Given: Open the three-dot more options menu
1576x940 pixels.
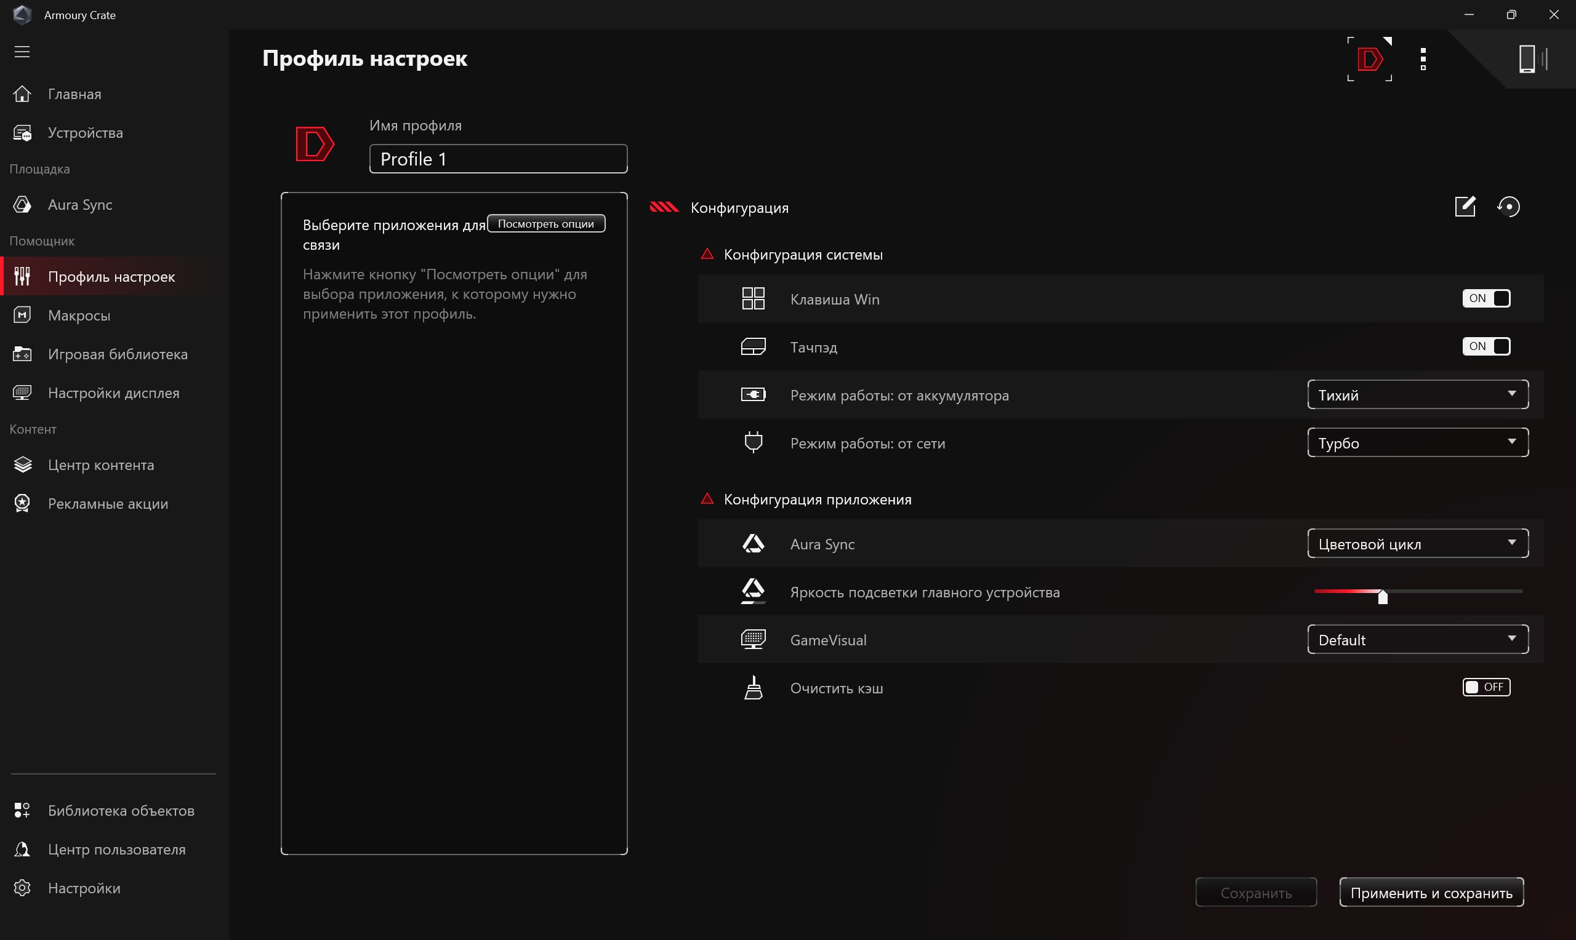Looking at the screenshot, I should point(1423,59).
